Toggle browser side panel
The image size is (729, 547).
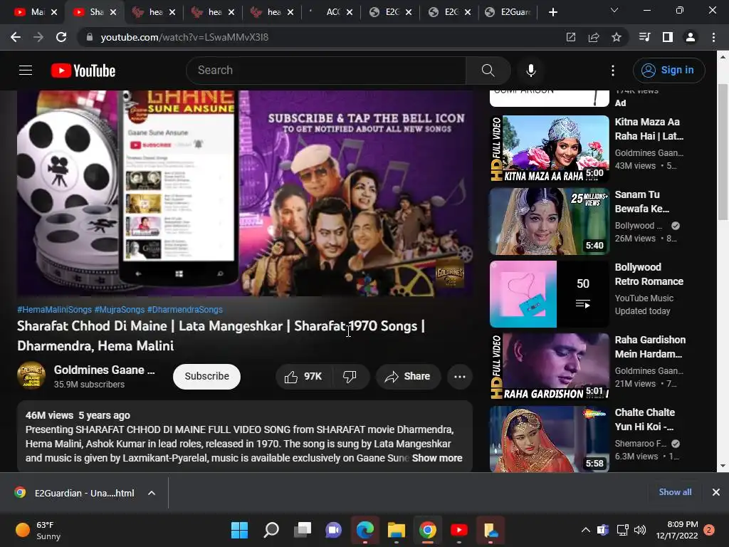coord(668,37)
